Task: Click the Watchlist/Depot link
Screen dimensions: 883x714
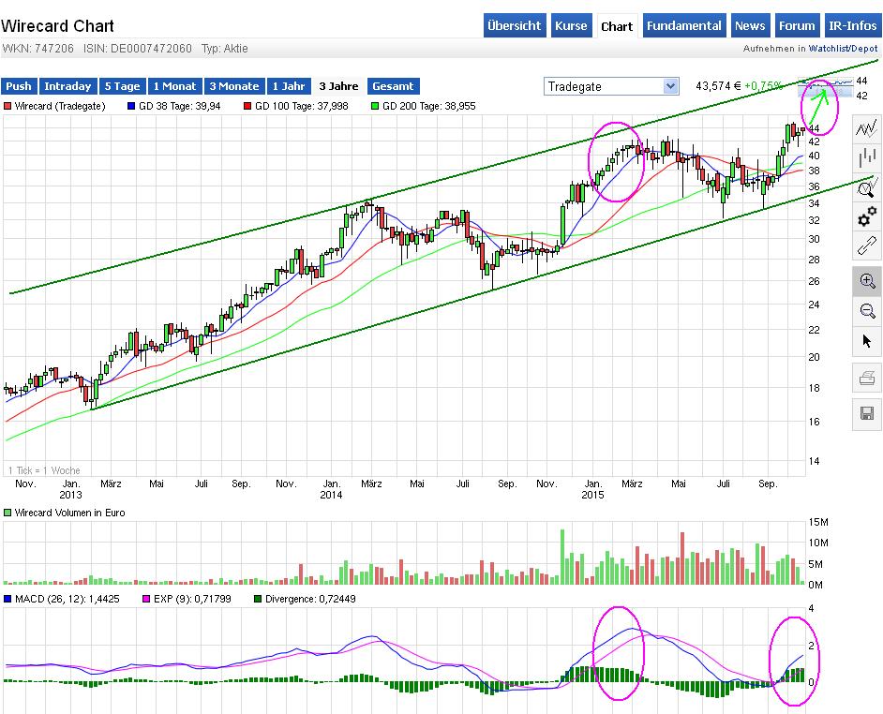Action: pos(843,49)
